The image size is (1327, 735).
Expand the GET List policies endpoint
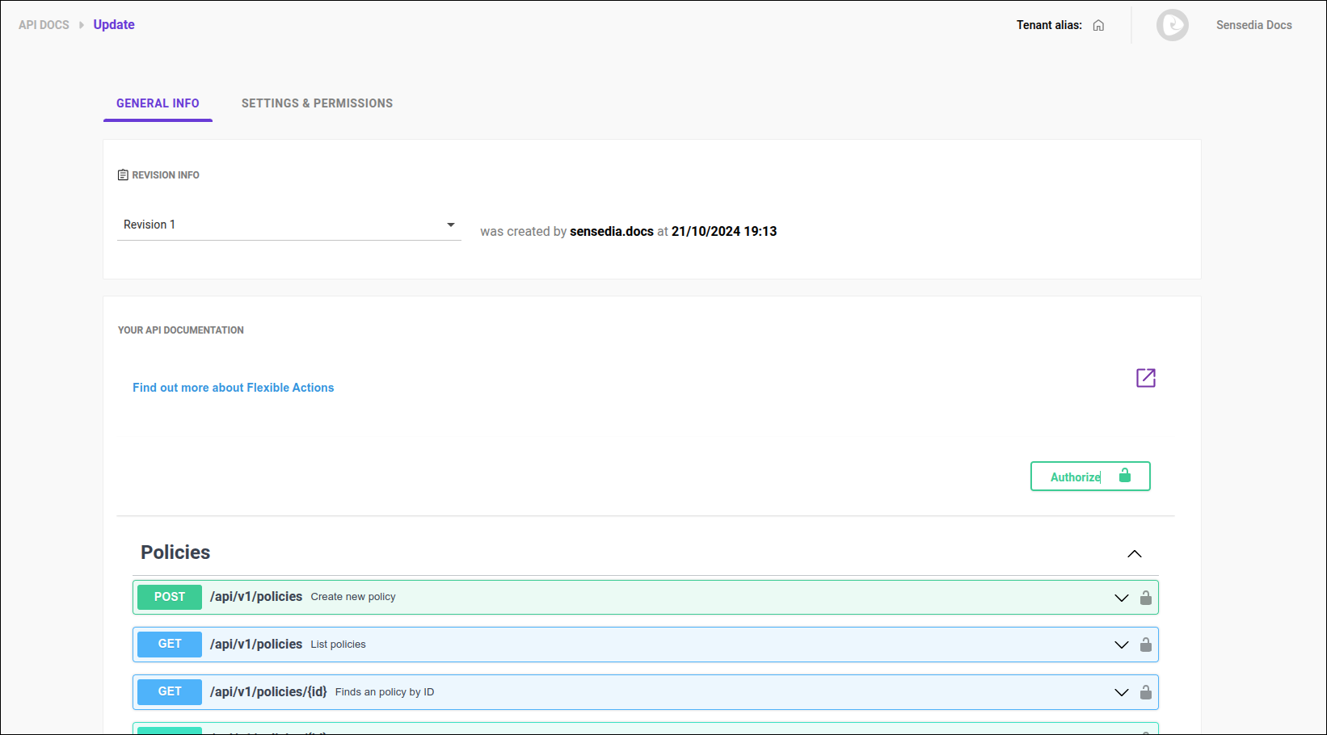click(x=1121, y=645)
